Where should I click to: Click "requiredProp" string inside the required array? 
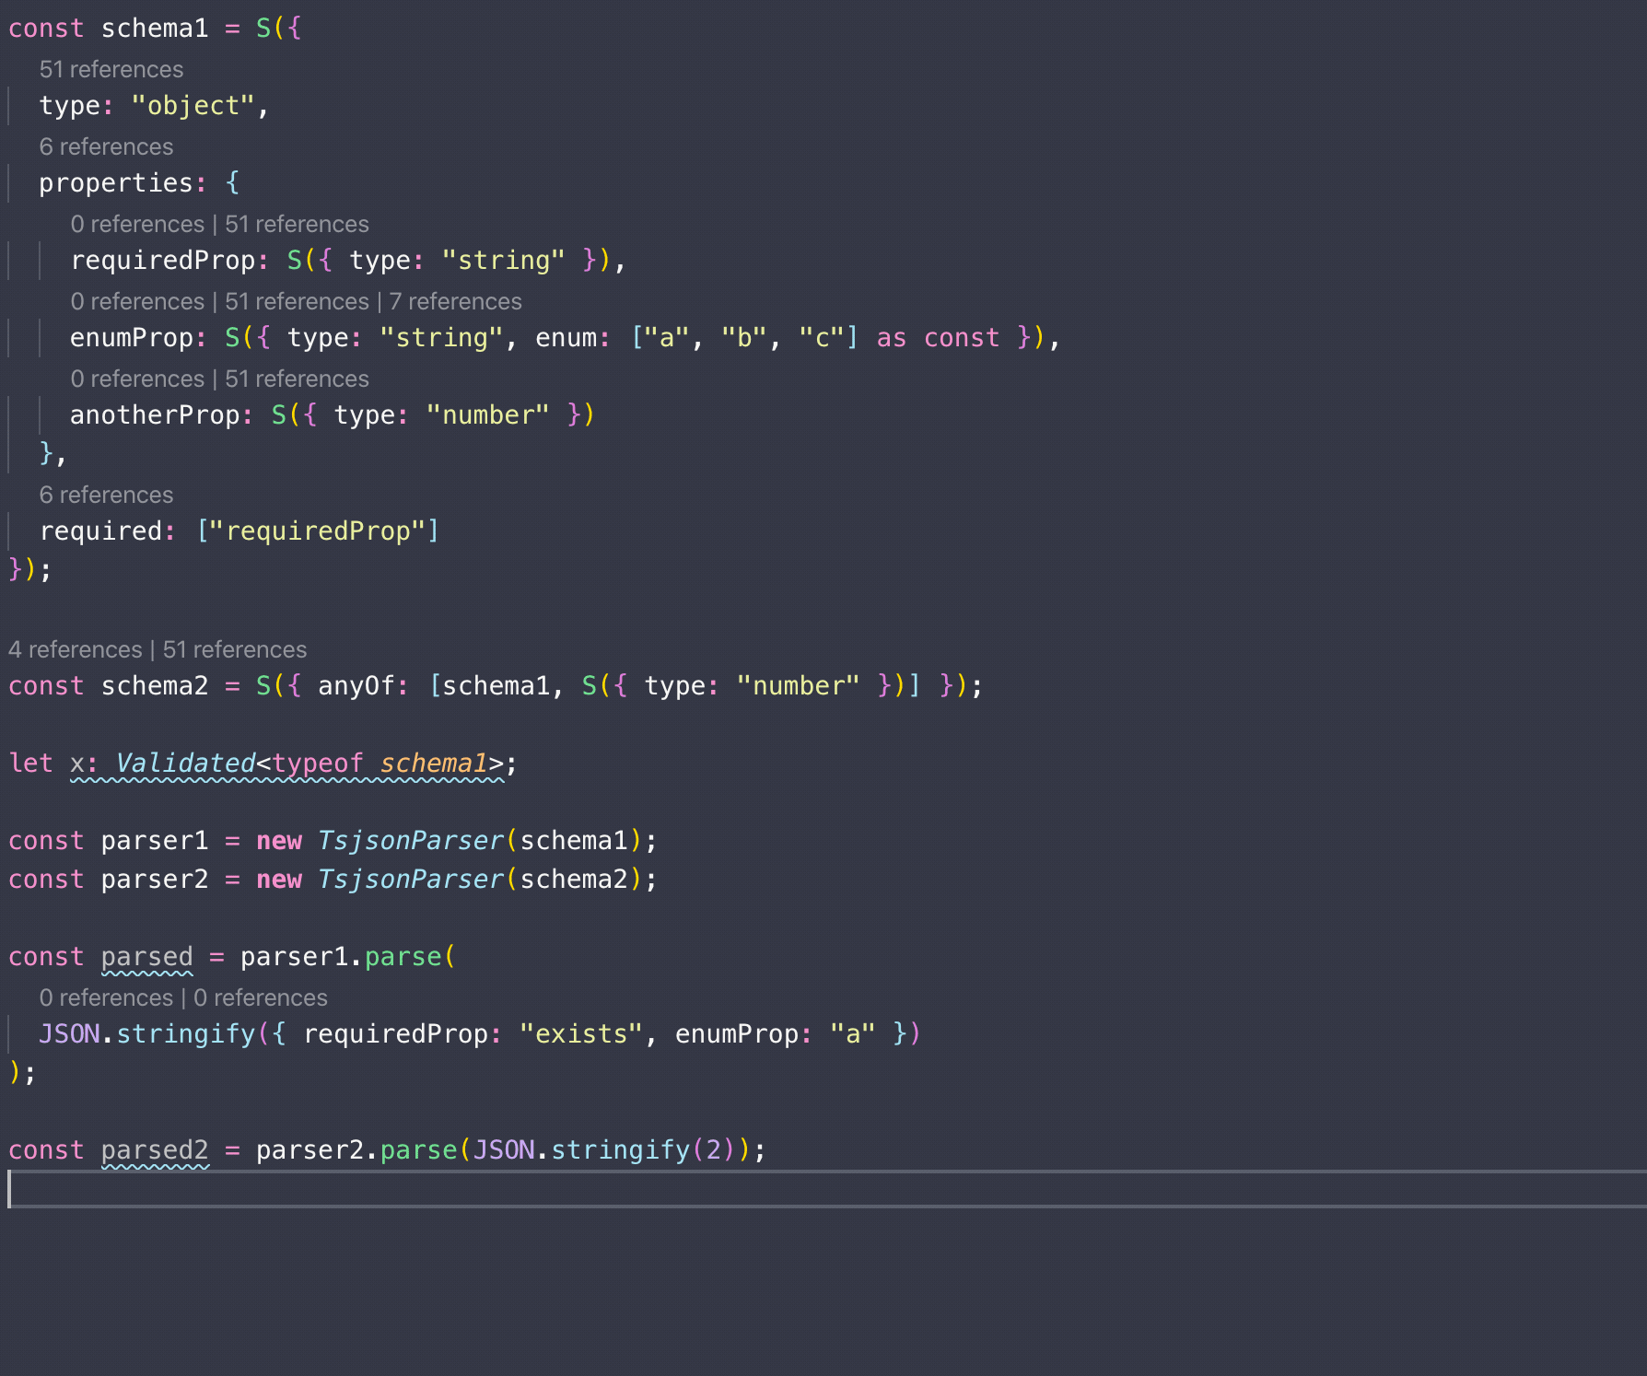[318, 530]
